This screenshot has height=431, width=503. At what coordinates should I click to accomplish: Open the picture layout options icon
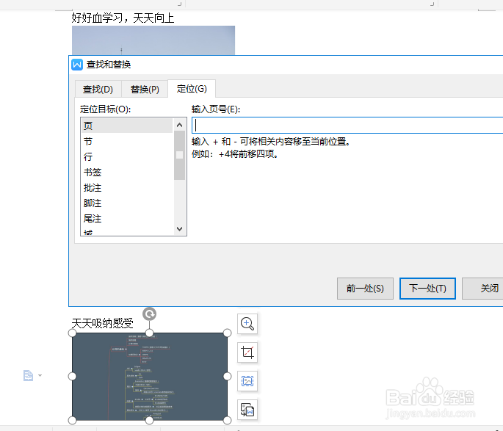pyautogui.click(x=247, y=381)
